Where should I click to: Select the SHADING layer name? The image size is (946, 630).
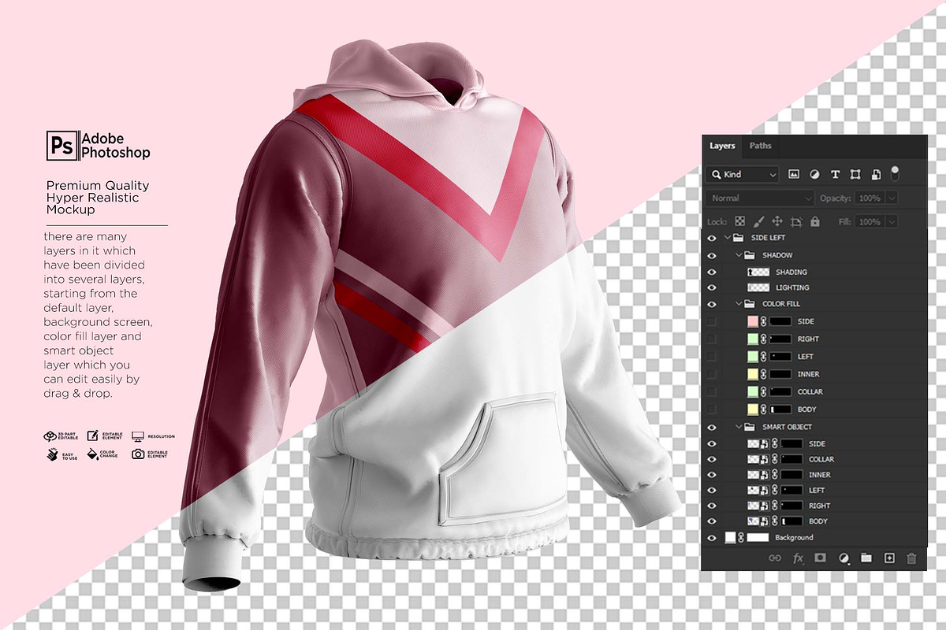pos(791,272)
